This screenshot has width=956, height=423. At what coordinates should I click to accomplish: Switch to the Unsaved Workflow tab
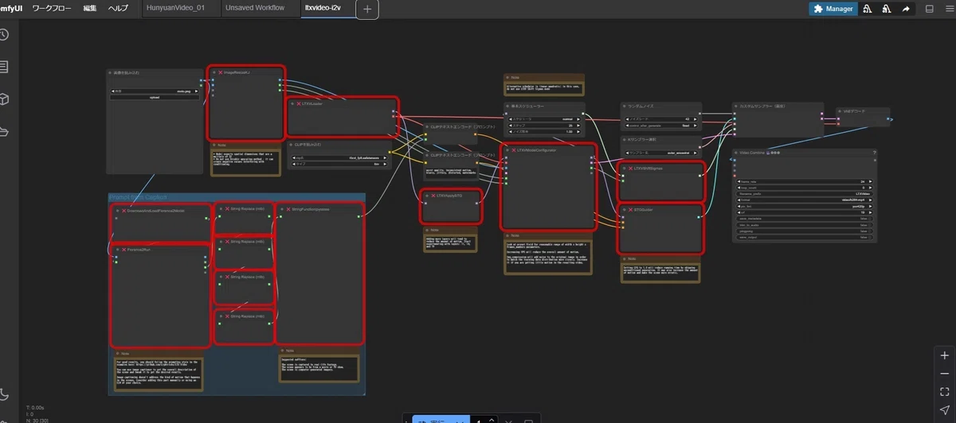pyautogui.click(x=256, y=9)
